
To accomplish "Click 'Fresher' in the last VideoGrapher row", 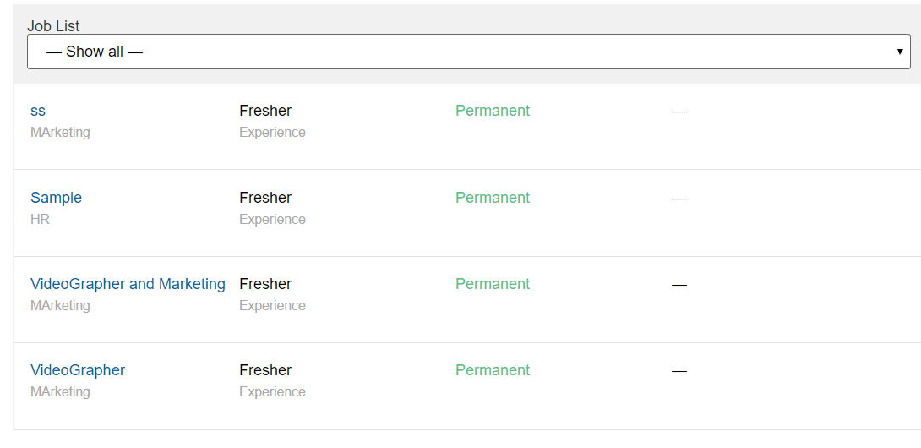I will click(x=265, y=370).
